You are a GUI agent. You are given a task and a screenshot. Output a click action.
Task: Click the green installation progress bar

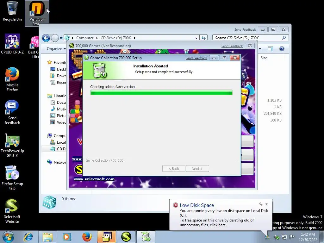point(161,93)
